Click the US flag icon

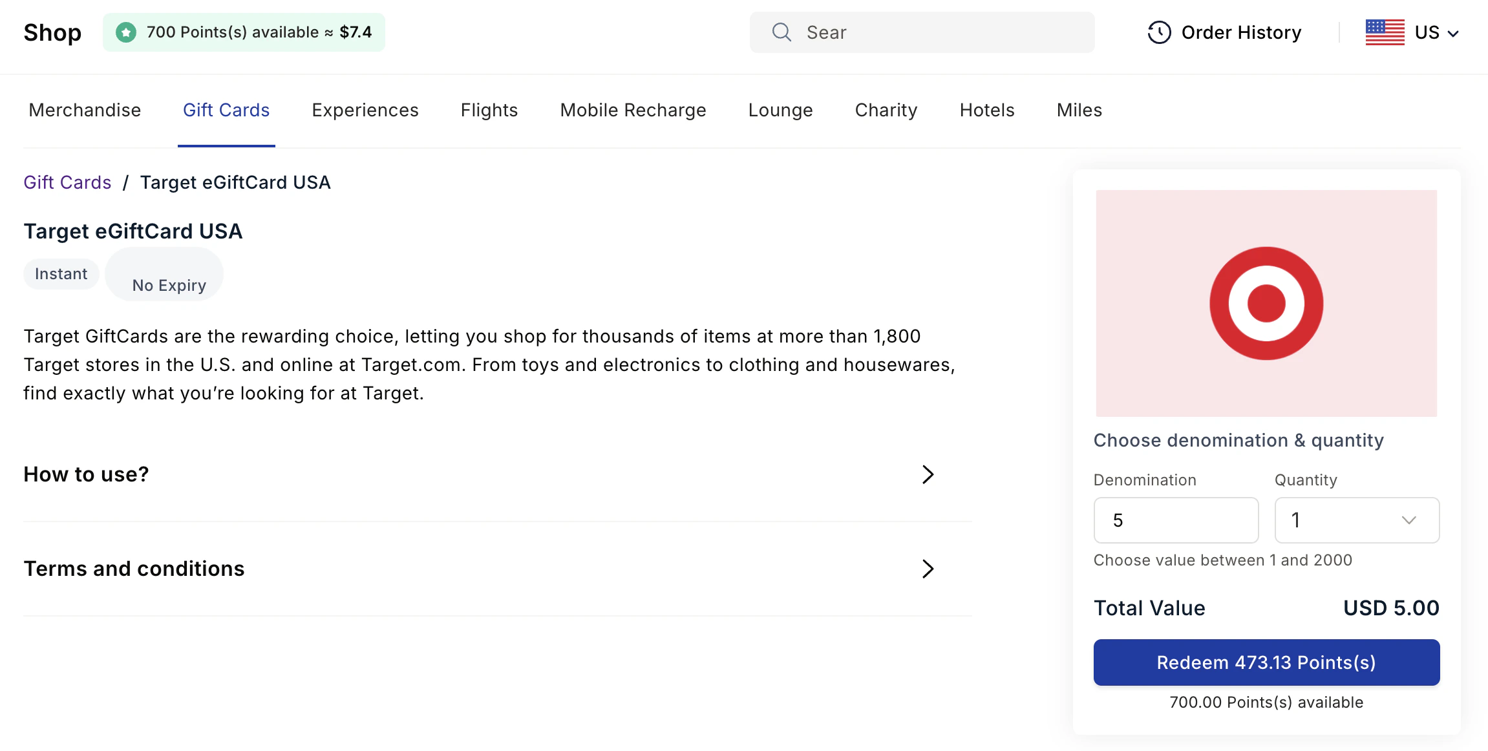pos(1385,32)
